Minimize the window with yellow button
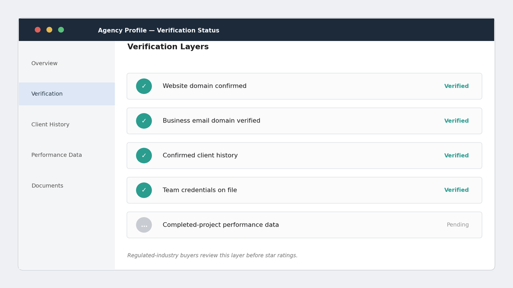The height and width of the screenshot is (288, 513). [x=49, y=30]
